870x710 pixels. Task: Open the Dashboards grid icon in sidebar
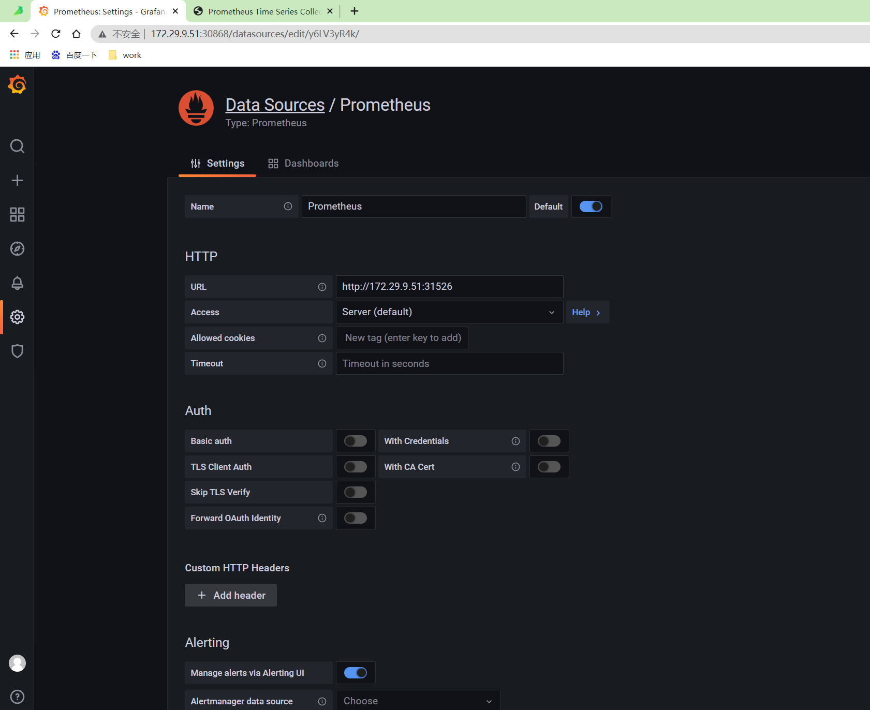17,214
